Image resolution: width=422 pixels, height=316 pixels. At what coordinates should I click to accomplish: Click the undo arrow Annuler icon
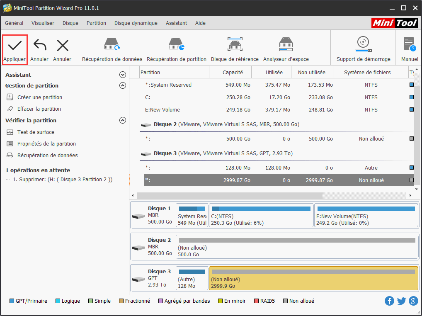(x=39, y=46)
